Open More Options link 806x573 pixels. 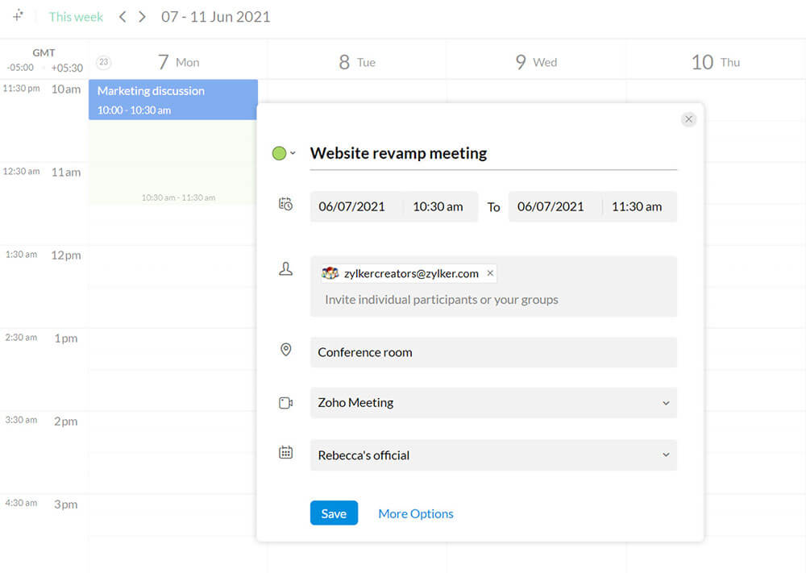click(416, 513)
